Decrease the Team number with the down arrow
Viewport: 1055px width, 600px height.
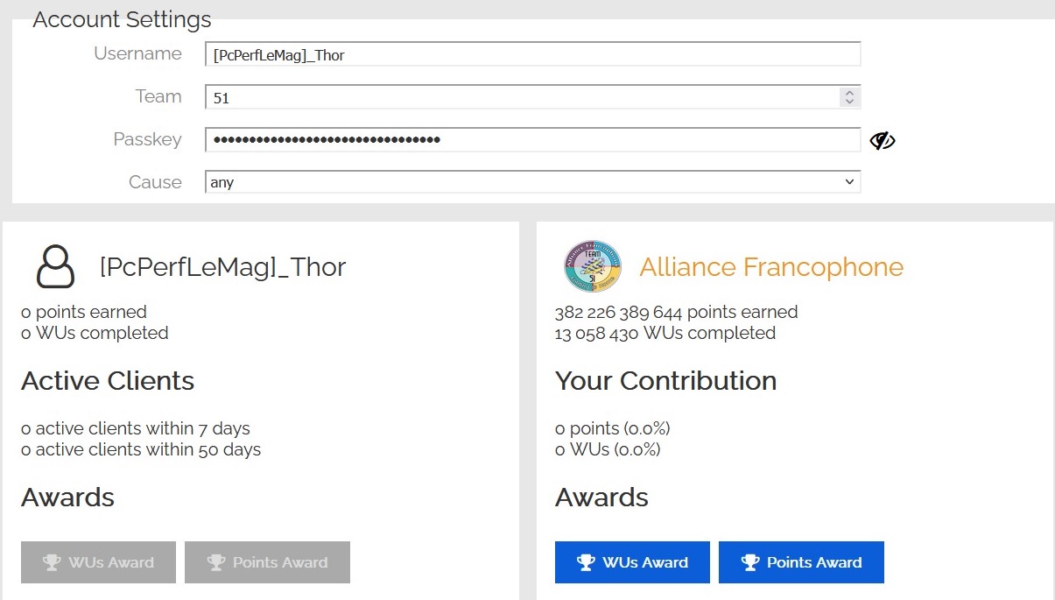(x=848, y=102)
